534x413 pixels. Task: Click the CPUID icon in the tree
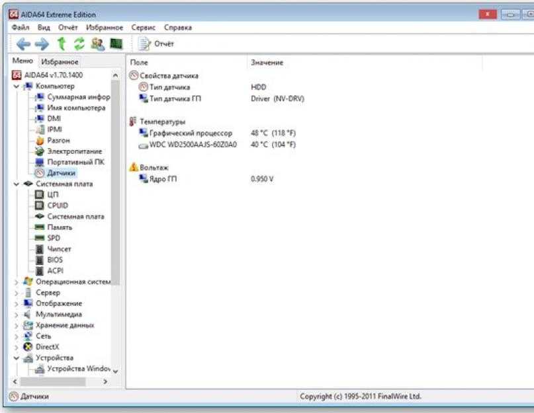click(x=40, y=206)
